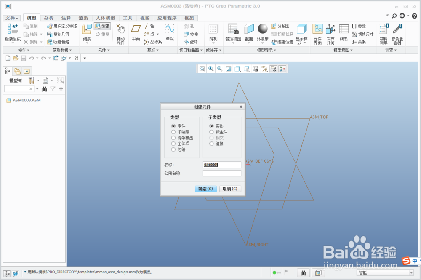Switch to the View (视图) tab
Screen dimensions: 421x280
click(145, 18)
